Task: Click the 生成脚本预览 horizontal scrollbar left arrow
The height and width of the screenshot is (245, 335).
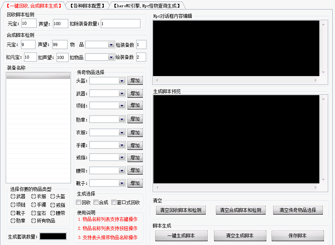Action: pos(157,187)
